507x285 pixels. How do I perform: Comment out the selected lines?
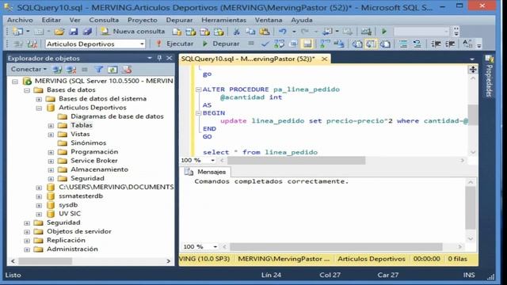point(403,44)
